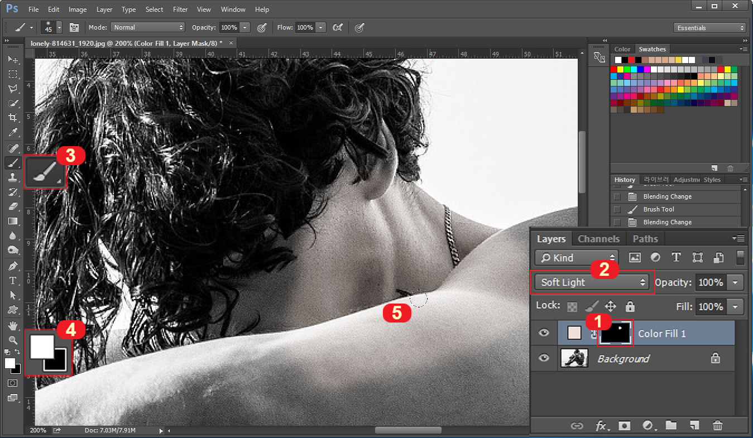Select the Polygonal Lasso tool
Viewport: 753px width, 438px height.
pyautogui.click(x=12, y=88)
